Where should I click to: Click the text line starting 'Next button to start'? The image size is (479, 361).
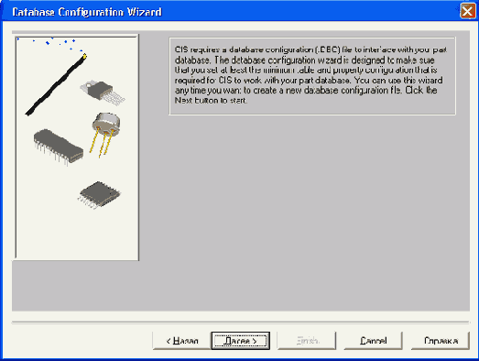tap(211, 101)
